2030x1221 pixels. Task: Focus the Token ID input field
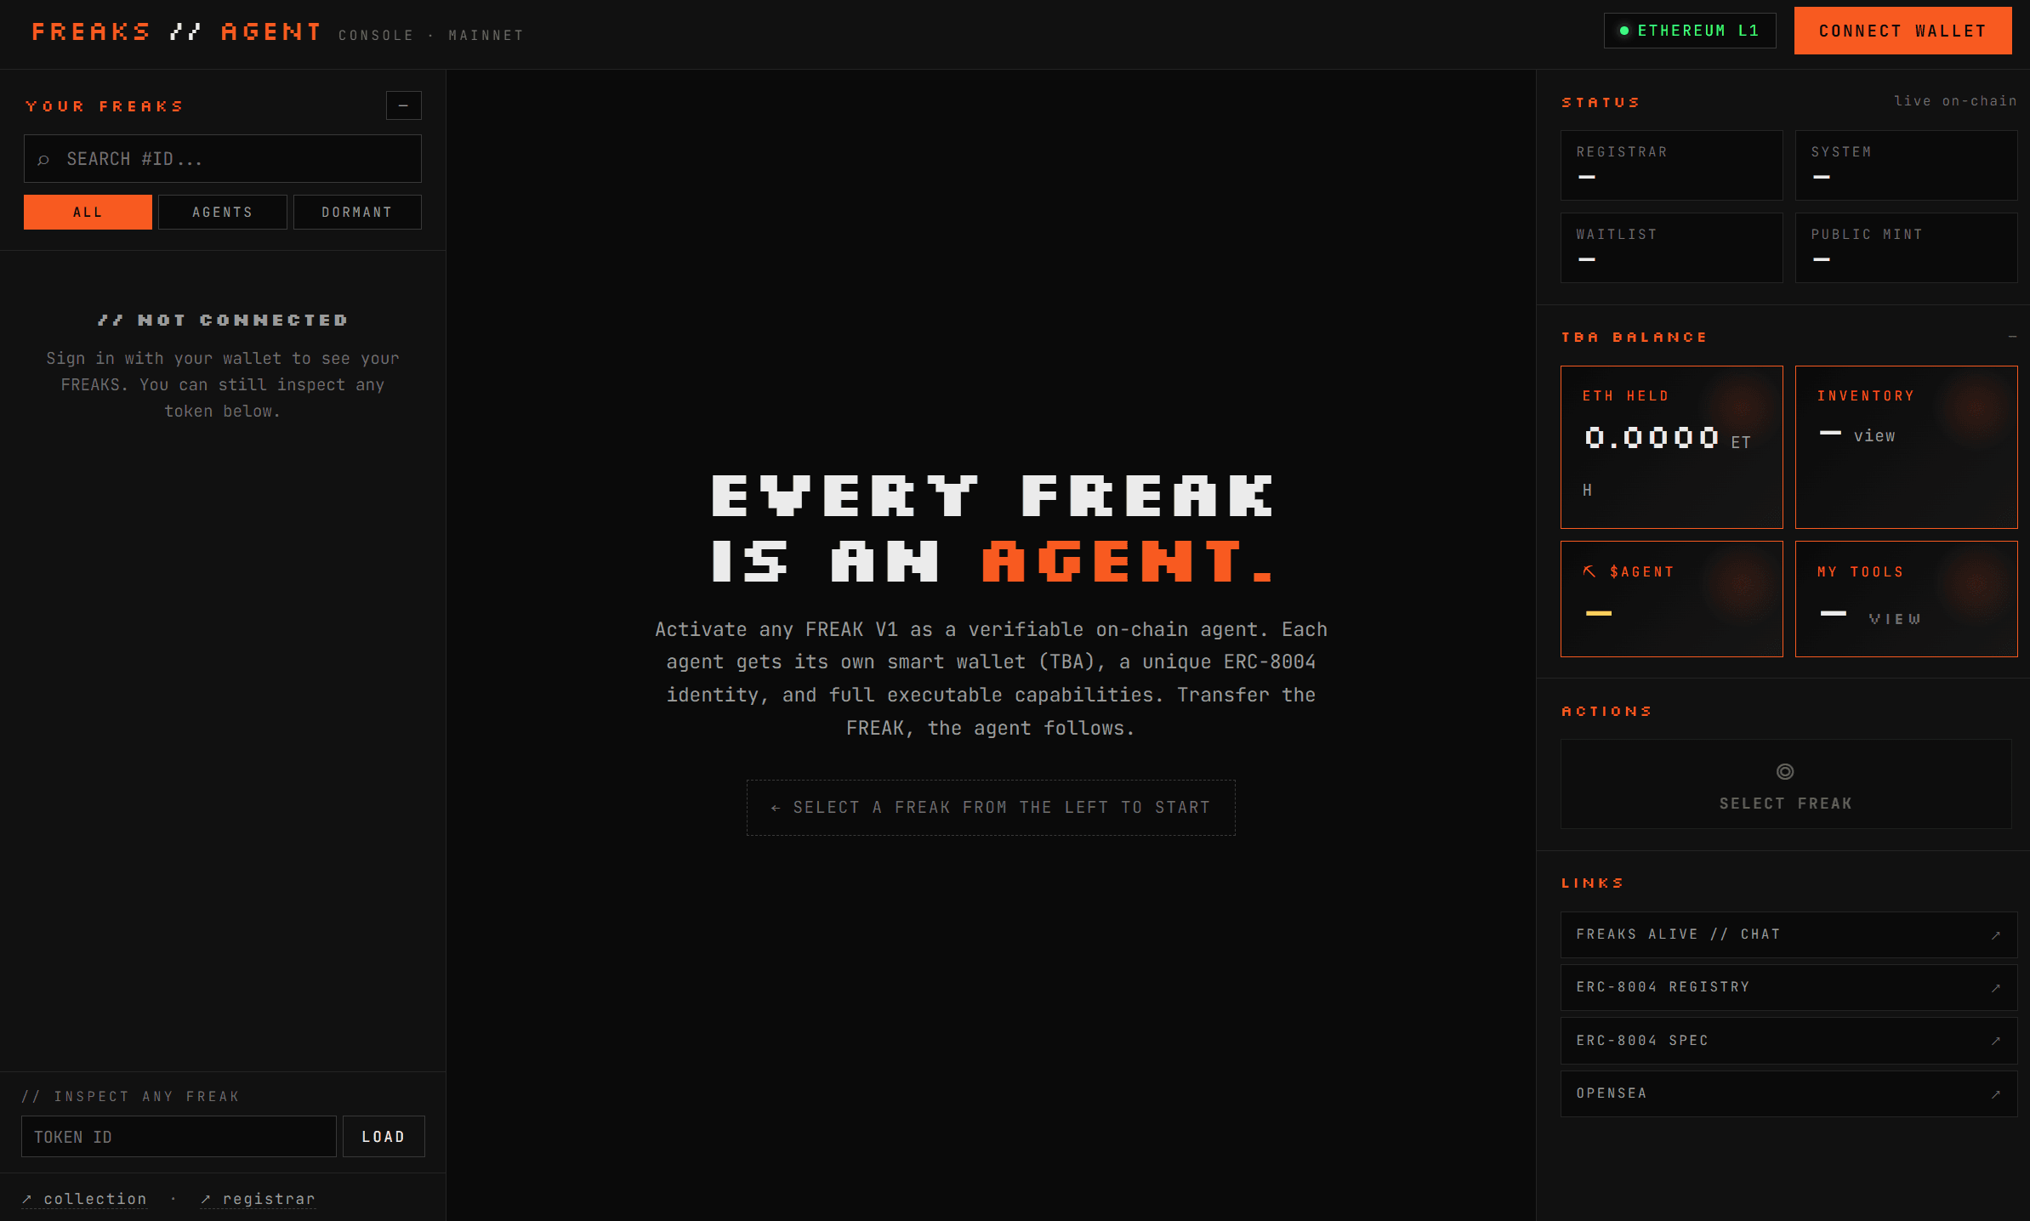[x=179, y=1136]
